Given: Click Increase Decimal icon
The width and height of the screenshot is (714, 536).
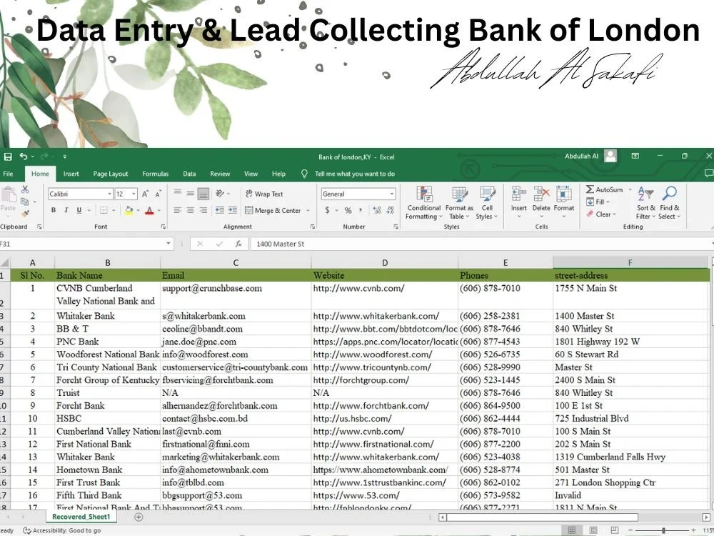Looking at the screenshot, I should (377, 210).
